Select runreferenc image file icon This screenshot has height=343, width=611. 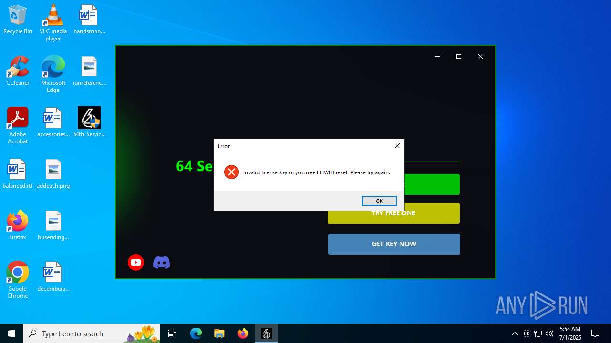pyautogui.click(x=89, y=71)
